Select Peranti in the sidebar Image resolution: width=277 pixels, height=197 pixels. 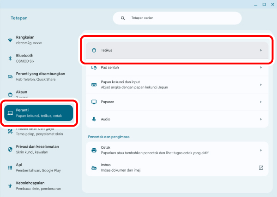[x=39, y=113]
